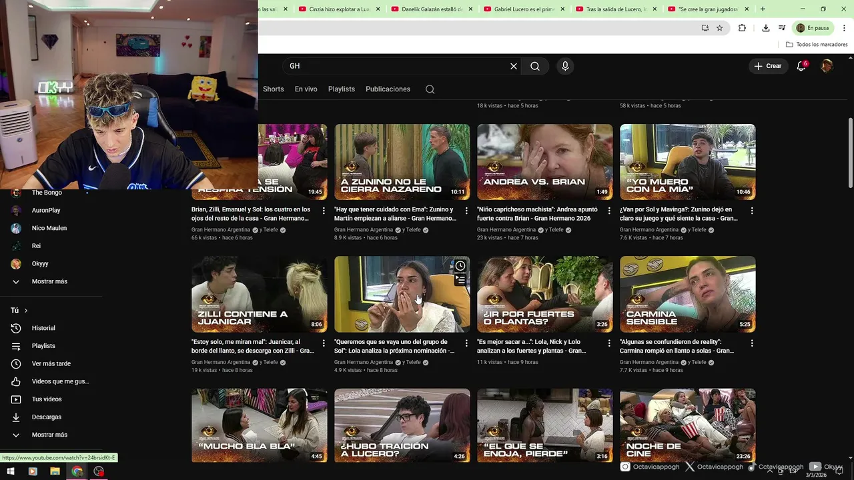
Task: Open options for 'Brian, Zilli, Emanuel y Sol' video
Action: click(324, 211)
